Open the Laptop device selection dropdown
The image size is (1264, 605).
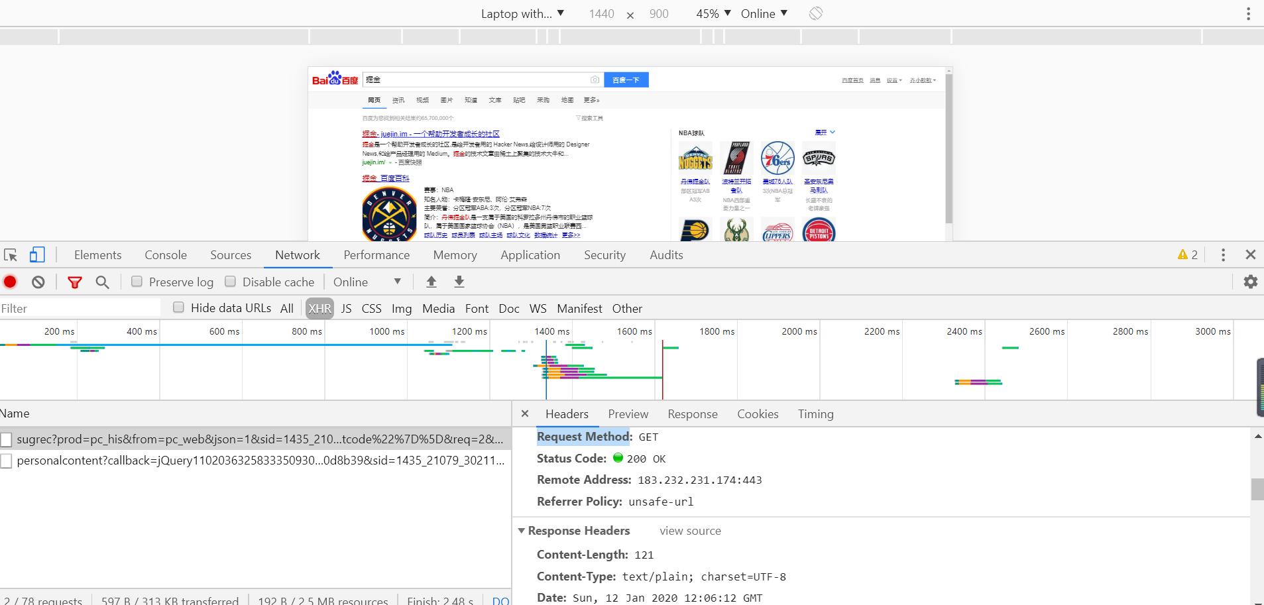point(522,13)
